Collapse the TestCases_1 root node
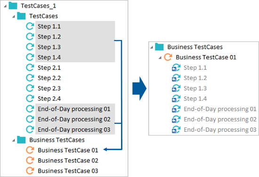259x177 pixels. (5, 7)
